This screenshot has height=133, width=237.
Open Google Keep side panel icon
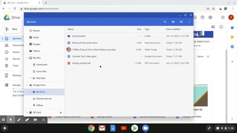coord(232,37)
